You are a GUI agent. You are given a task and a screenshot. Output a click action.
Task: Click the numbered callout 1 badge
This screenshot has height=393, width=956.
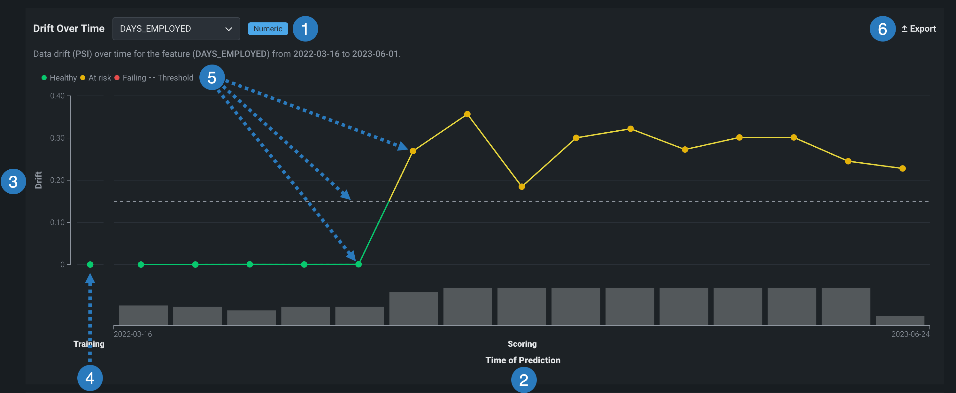(x=305, y=29)
